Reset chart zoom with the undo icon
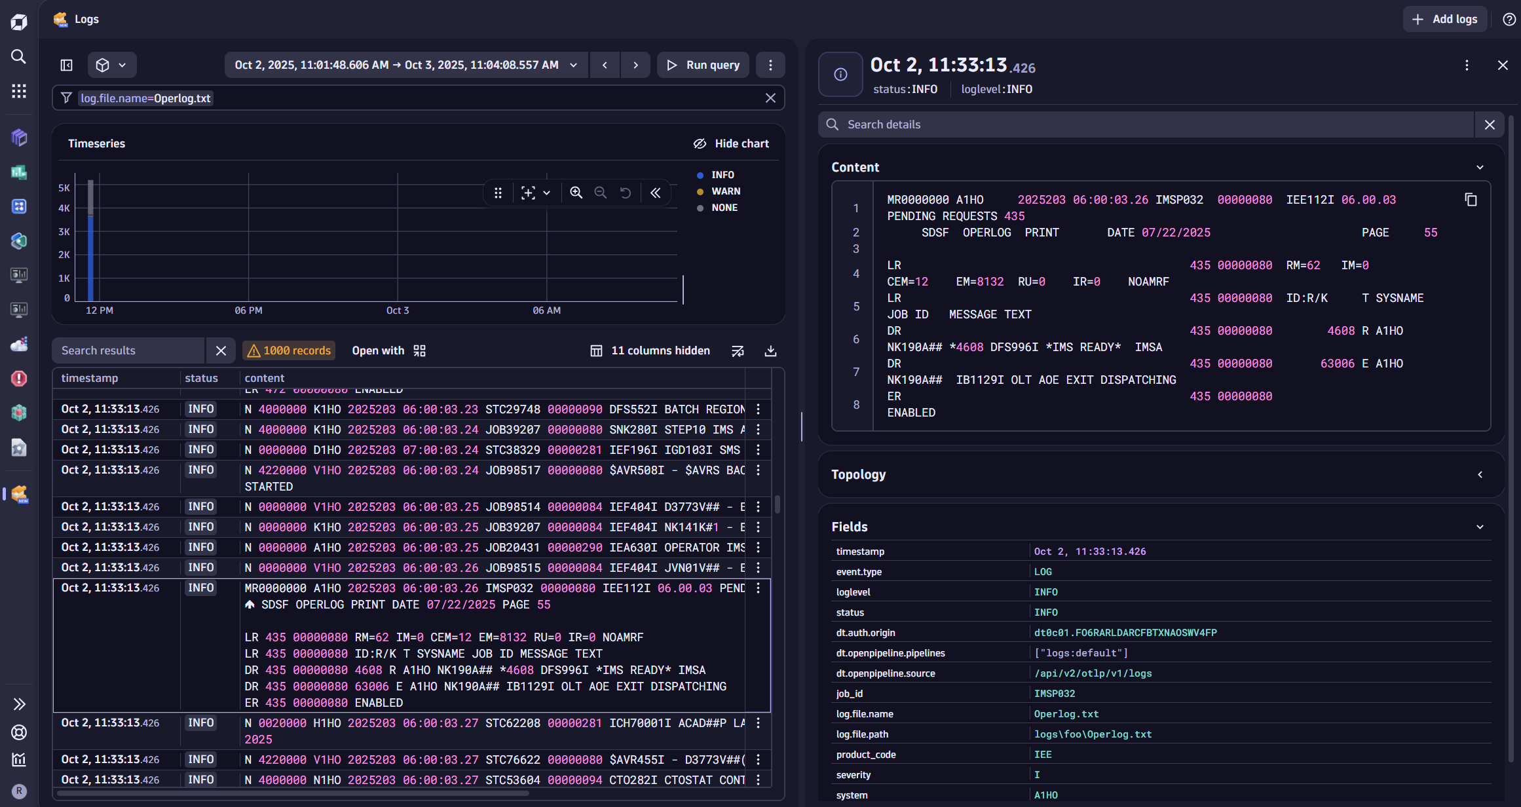The width and height of the screenshot is (1521, 807). pos(626,193)
